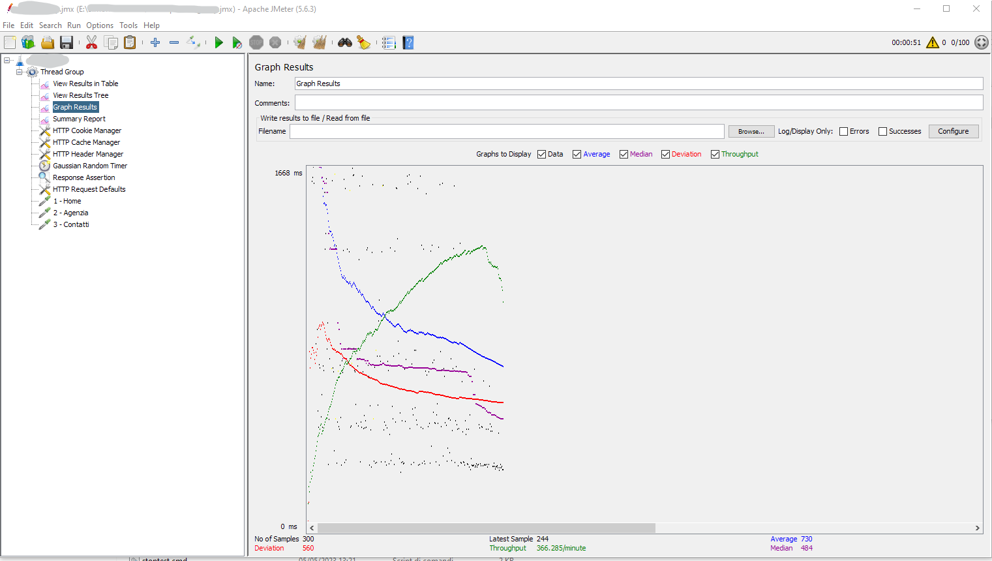
Task: Click the graph scrollbar left arrow
Action: (x=312, y=528)
